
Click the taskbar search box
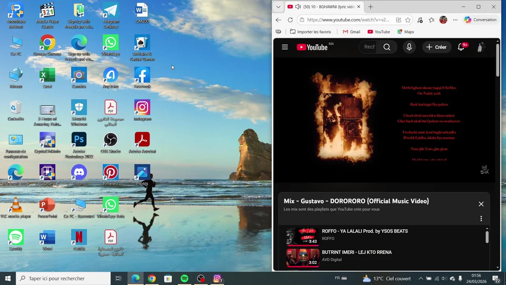tap(63, 278)
